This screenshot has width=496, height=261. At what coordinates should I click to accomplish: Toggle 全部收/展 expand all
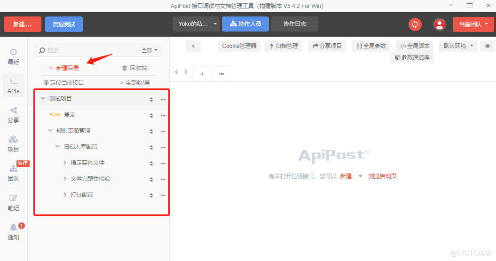click(135, 83)
